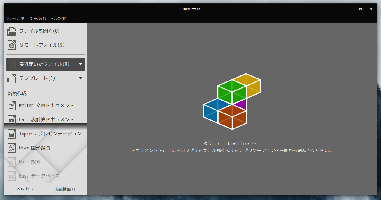This screenshot has width=381, height=200.
Task: Click the Calc spreadsheet icon
Action: click(12, 120)
